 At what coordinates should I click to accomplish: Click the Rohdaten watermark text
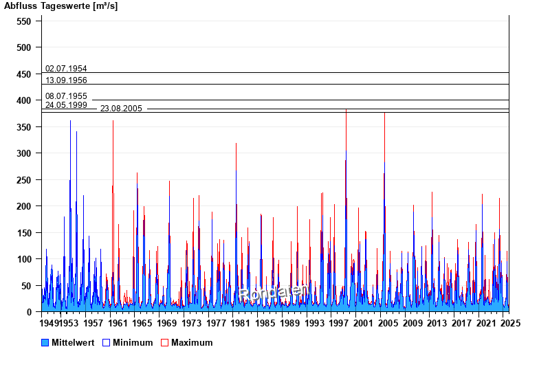click(274, 293)
